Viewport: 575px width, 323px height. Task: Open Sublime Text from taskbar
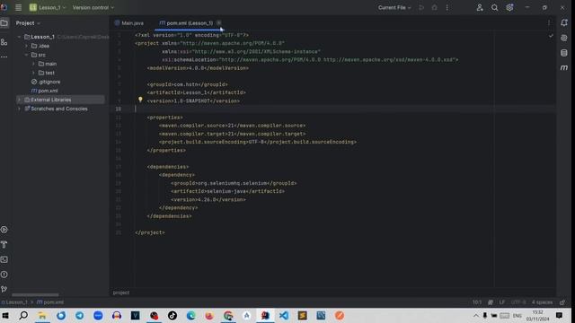(303, 315)
